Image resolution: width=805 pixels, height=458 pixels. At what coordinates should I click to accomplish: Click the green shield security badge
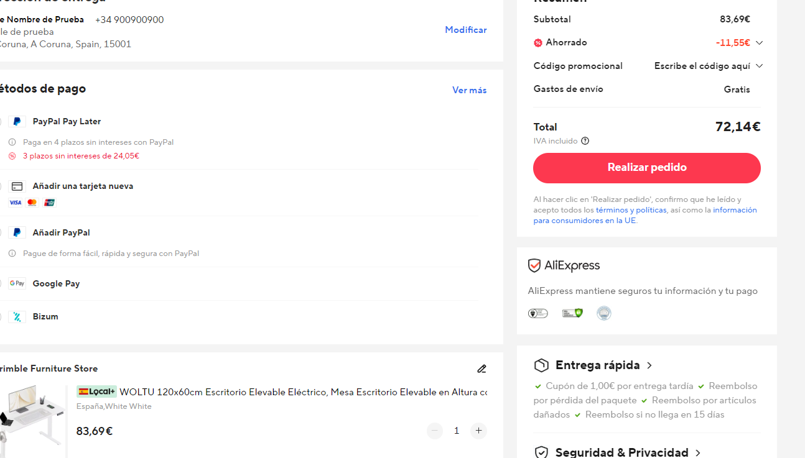572,313
